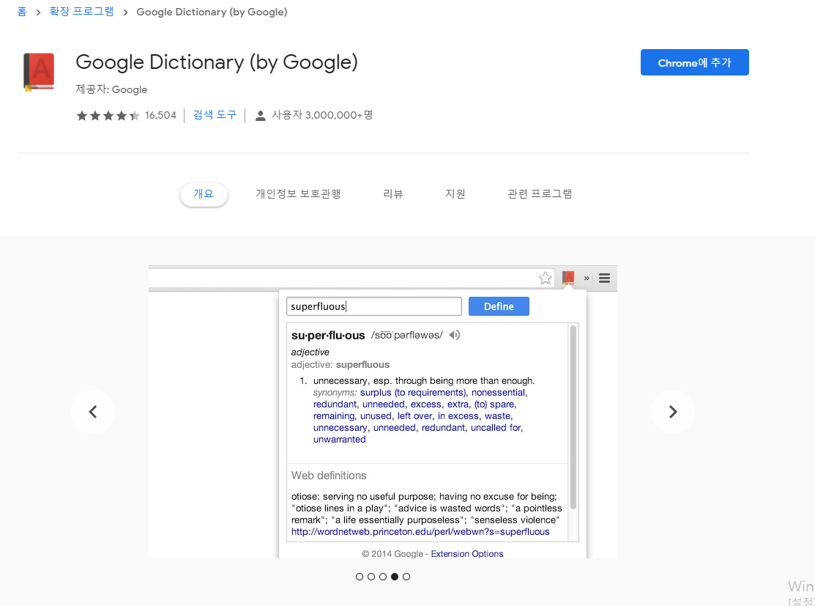Open the 지원 tab
Viewport: 815px width, 606px height.
click(x=455, y=194)
